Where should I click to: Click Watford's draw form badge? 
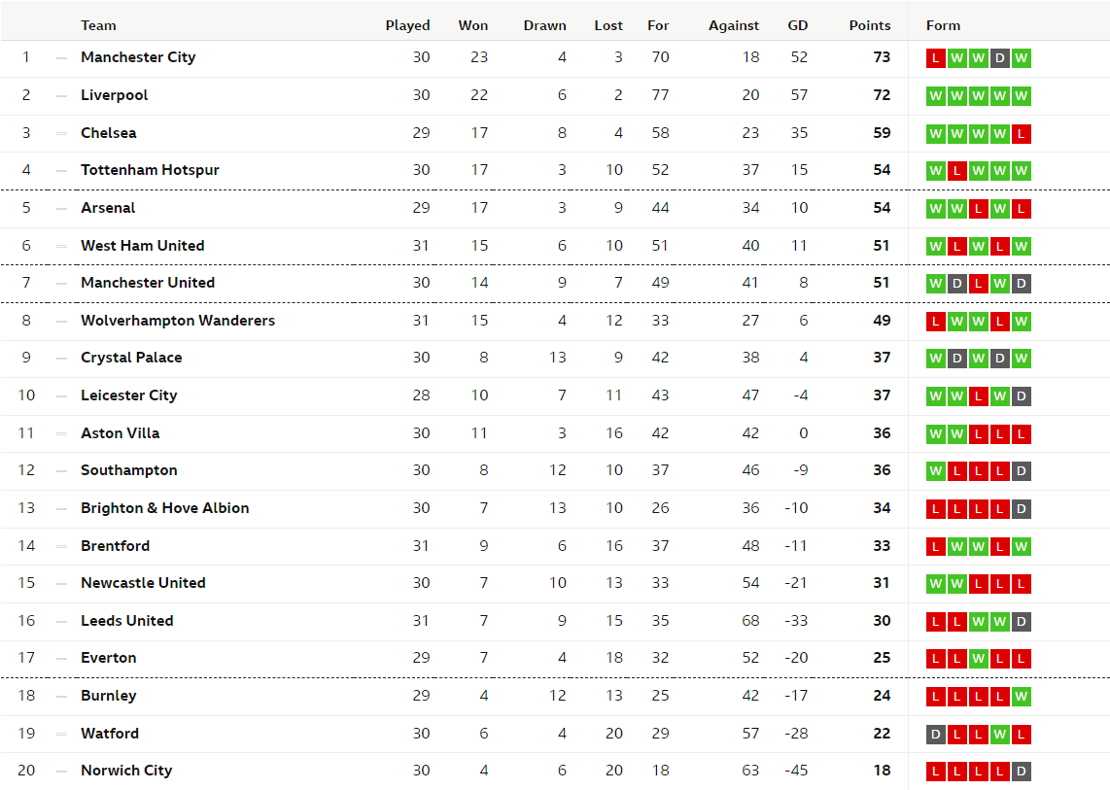pos(936,734)
